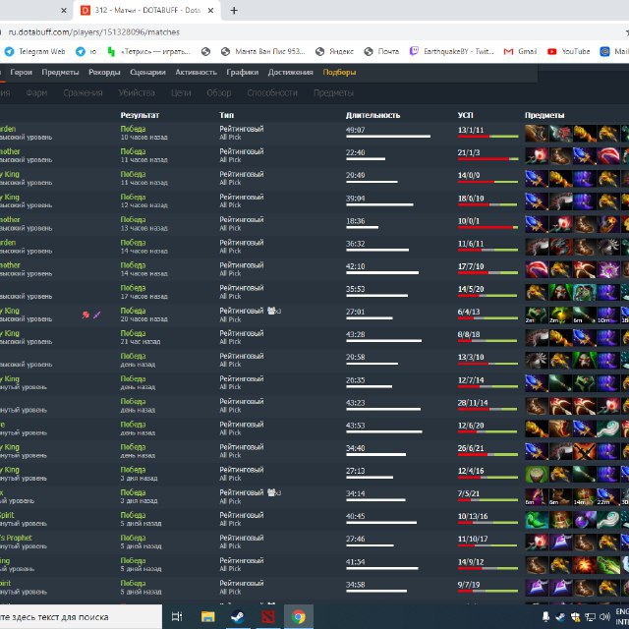Click the browser address bar
The width and height of the screenshot is (629, 629).
pos(313,32)
